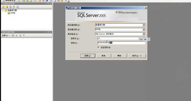Click the disconnect icon in Object Explorer toolbar
Image resolution: width=191 pixels, height=101 pixels.
point(13,35)
